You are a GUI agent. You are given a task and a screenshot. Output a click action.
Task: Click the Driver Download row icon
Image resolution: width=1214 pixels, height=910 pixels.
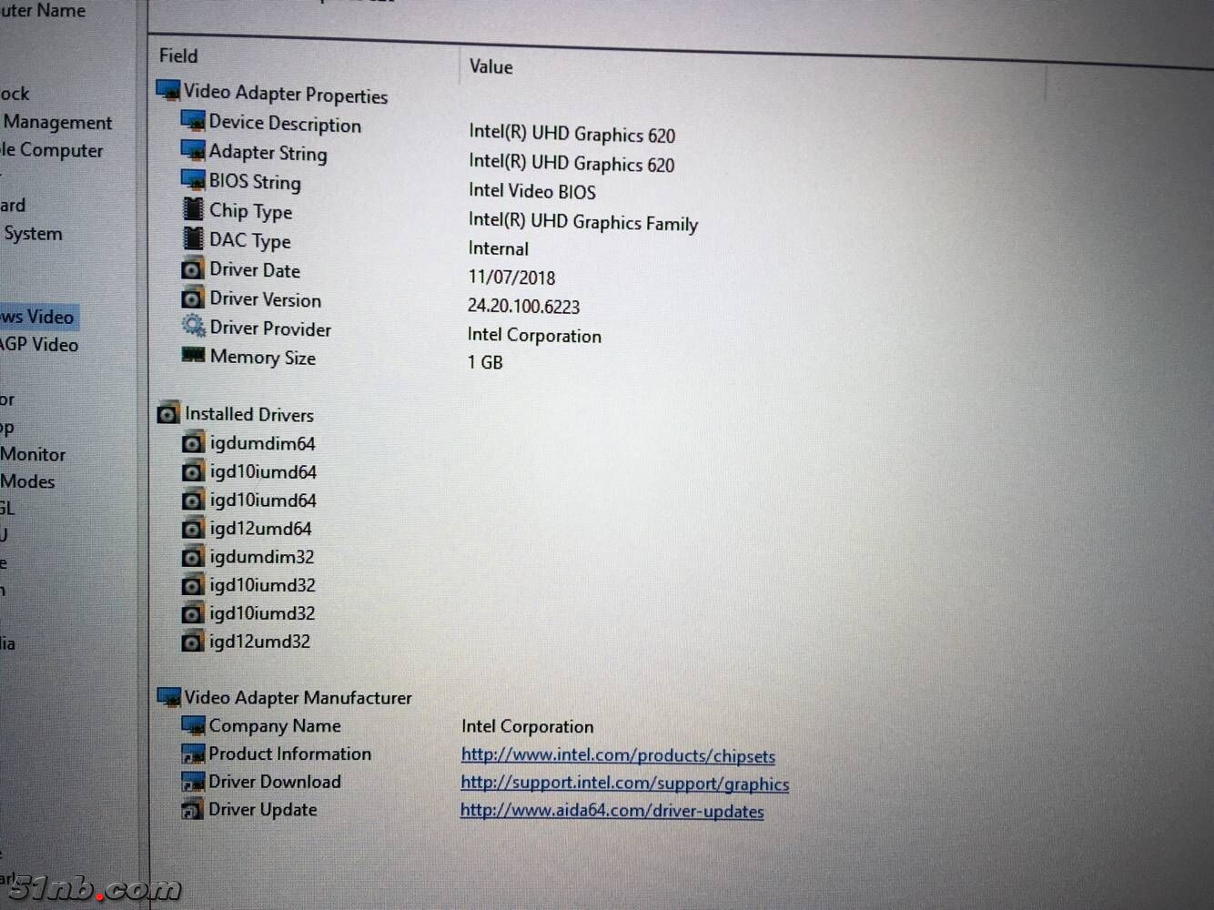click(193, 782)
